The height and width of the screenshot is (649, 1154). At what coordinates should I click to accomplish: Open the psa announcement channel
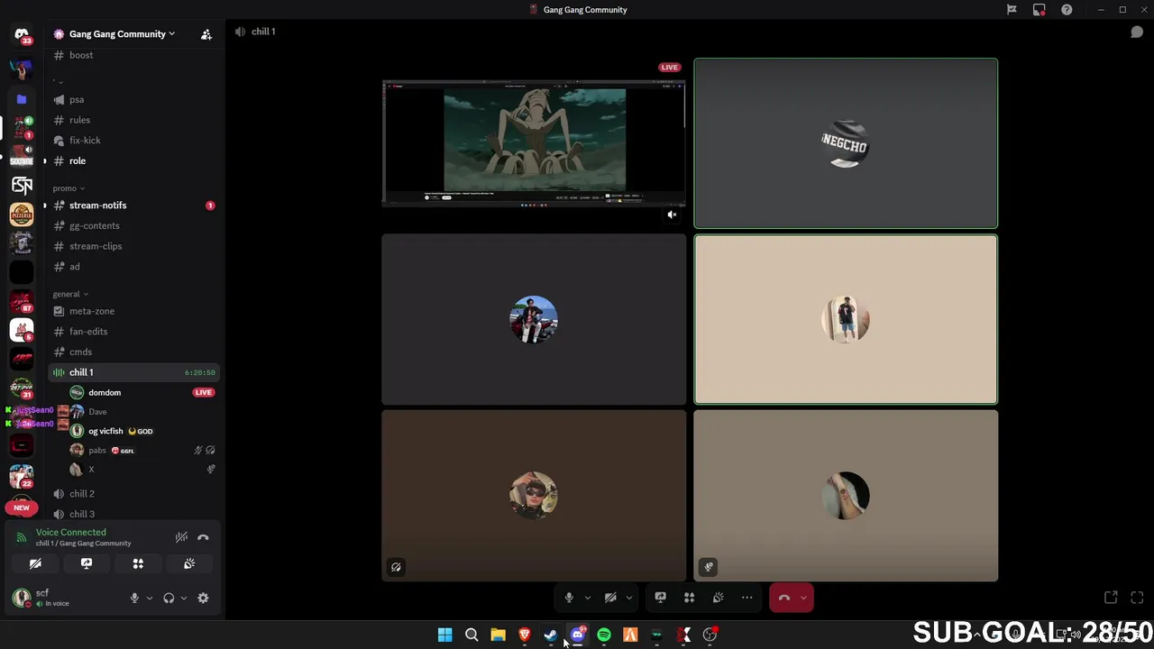[133, 100]
